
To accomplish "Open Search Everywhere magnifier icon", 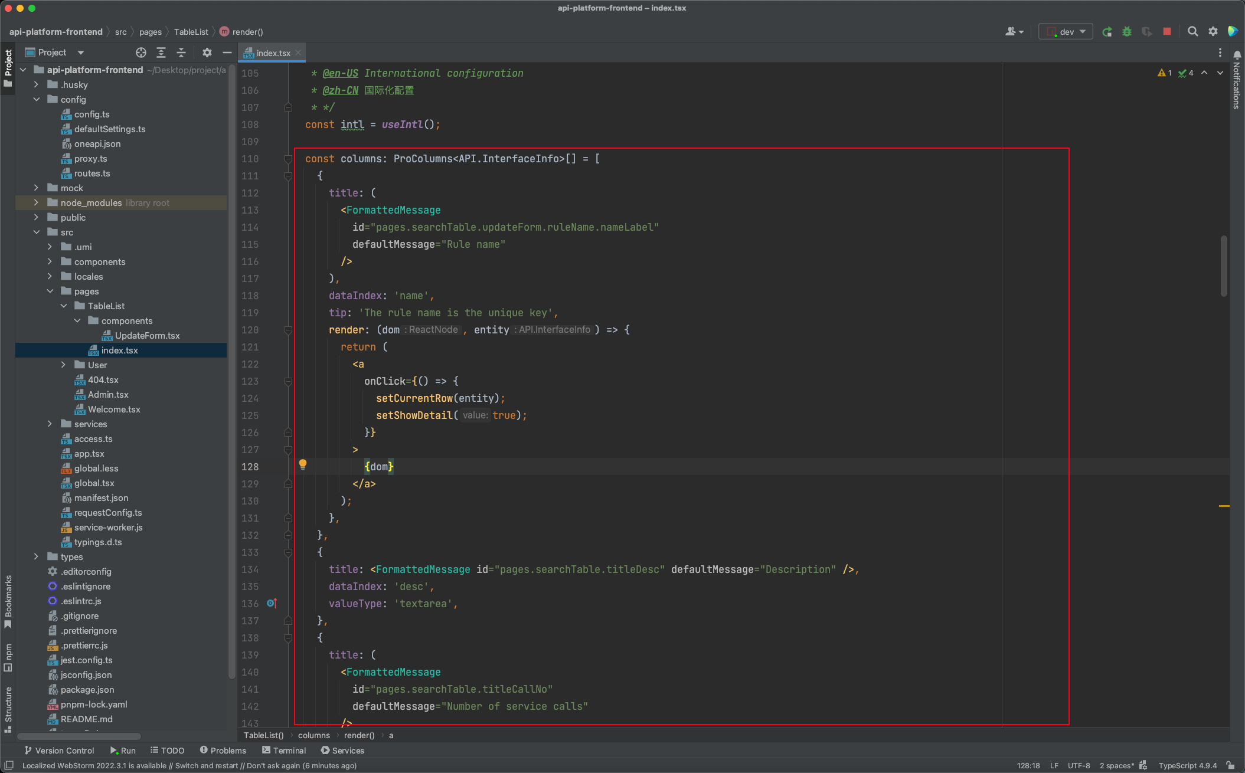I will point(1192,32).
